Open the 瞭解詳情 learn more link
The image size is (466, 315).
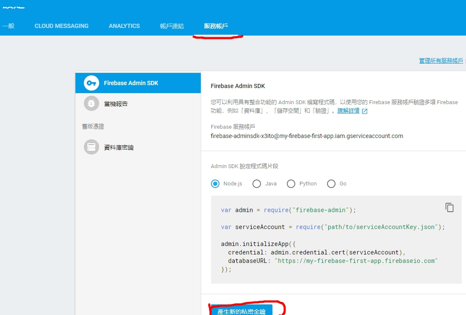(348, 111)
